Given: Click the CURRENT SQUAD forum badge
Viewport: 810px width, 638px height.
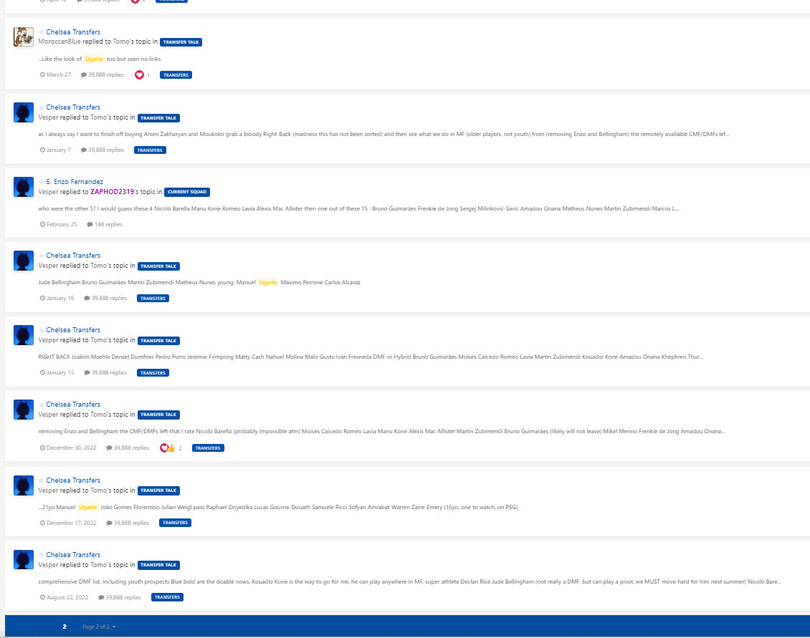Looking at the screenshot, I should 187,192.
